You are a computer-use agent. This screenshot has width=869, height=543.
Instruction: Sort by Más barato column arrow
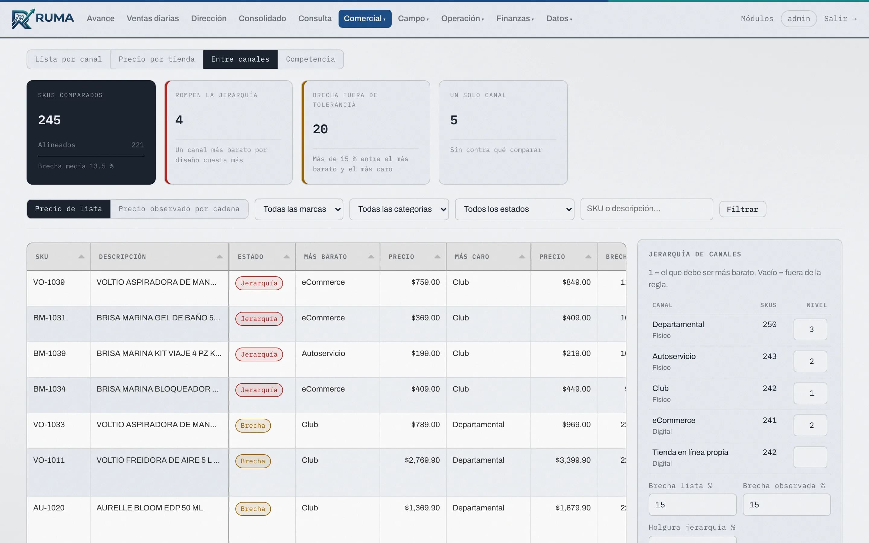371,257
